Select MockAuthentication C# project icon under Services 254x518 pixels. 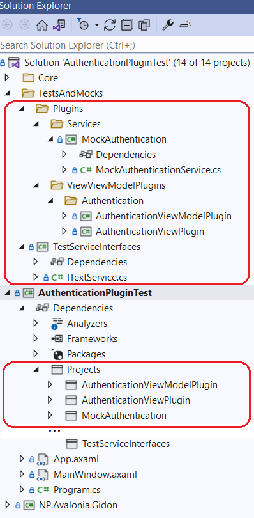(x=71, y=139)
